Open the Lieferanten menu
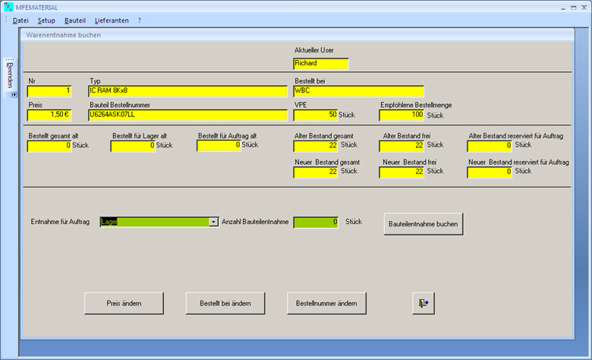Screen dimensions: 592x360 pyautogui.click(x=112, y=21)
